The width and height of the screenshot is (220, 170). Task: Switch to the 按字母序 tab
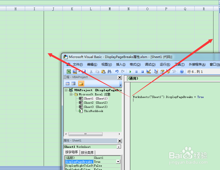point(72,152)
